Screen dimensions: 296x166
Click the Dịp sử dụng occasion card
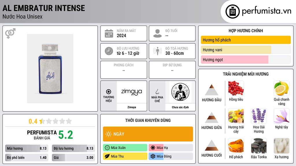pyautogui.click(x=172, y=70)
